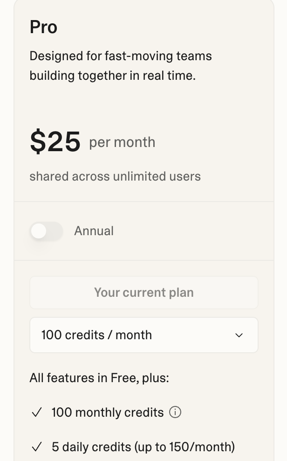Click '5 daily credits (up to 150/month)' text
287x461 pixels.
point(143,447)
